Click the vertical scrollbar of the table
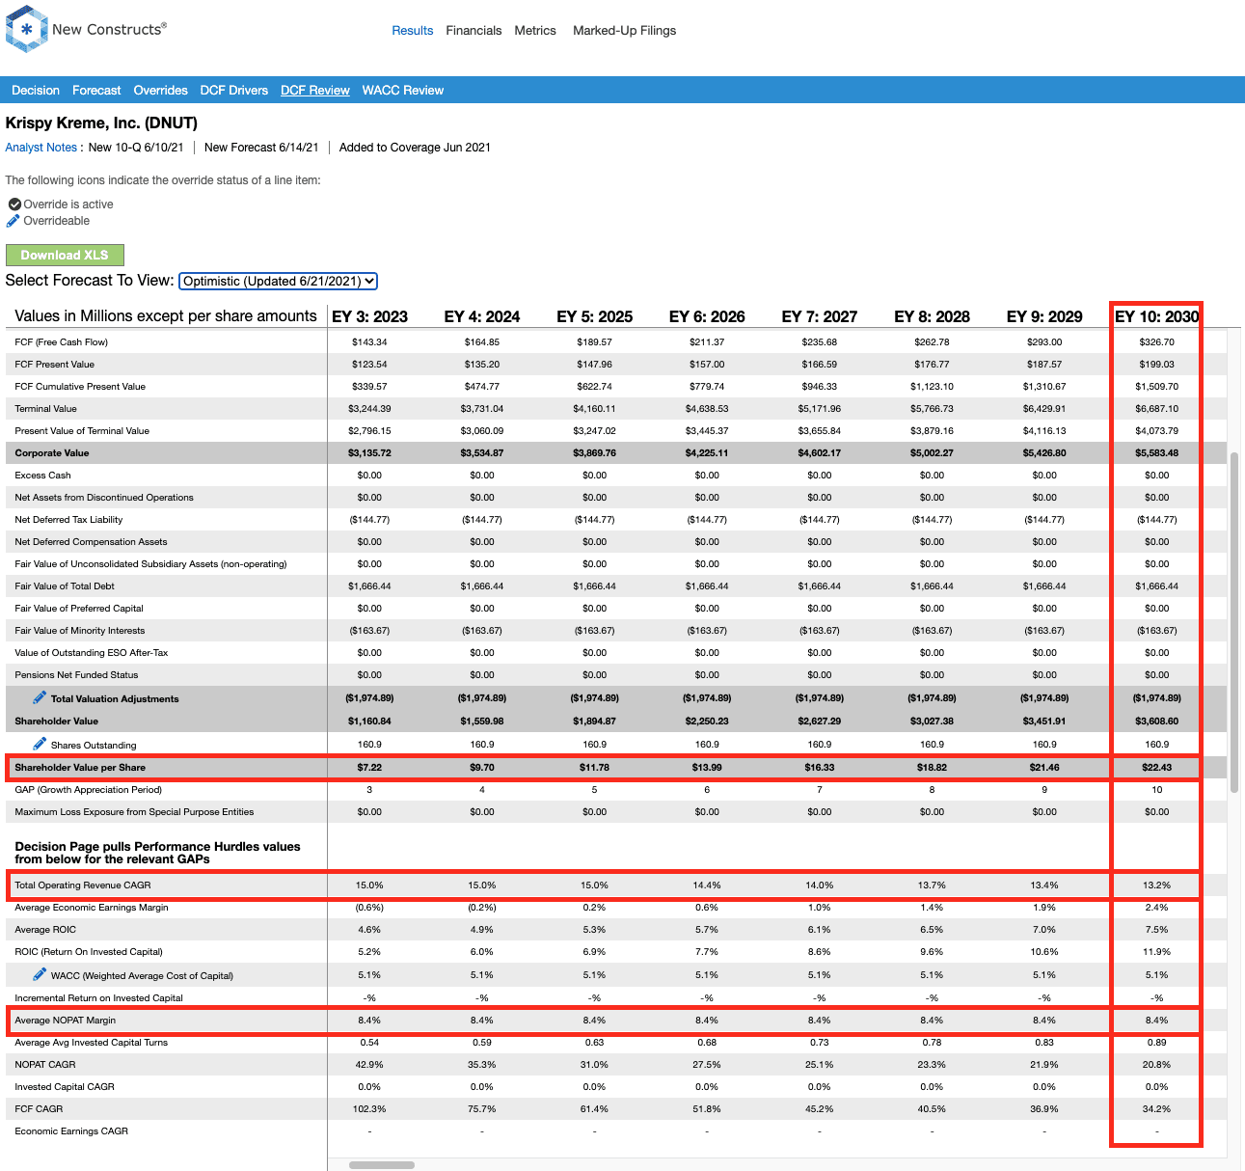Viewport: 1245px width, 1171px height. click(1234, 622)
